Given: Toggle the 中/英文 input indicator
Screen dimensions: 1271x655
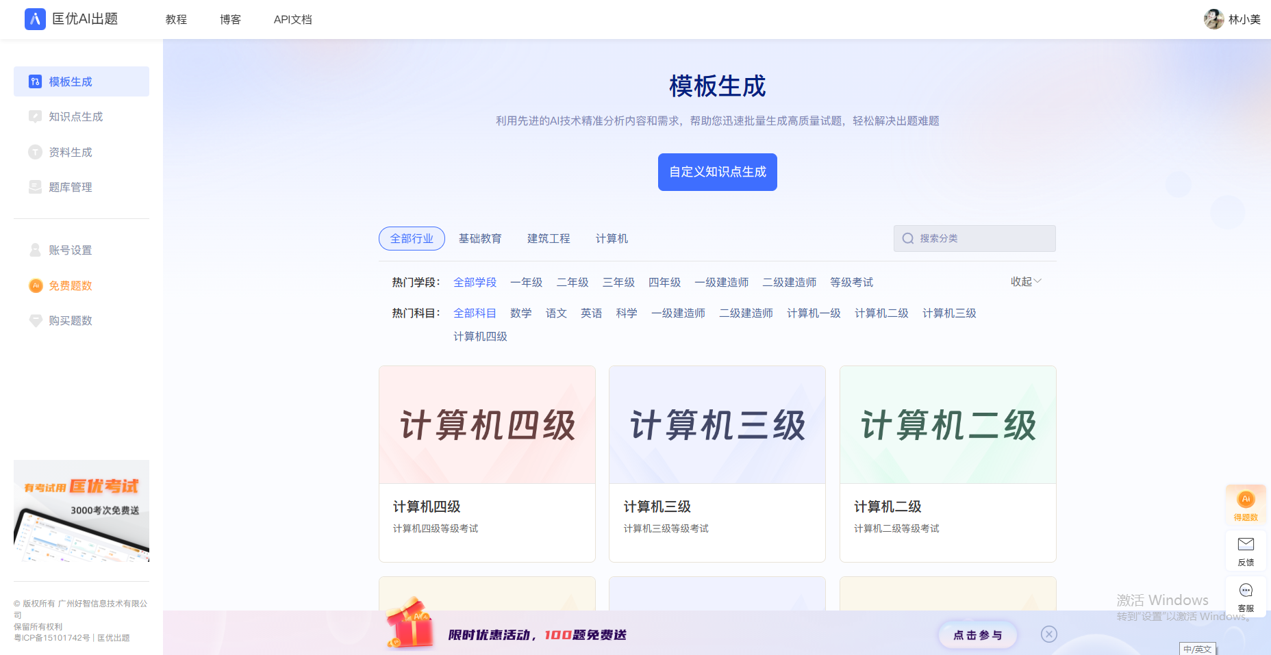Looking at the screenshot, I should (1198, 649).
